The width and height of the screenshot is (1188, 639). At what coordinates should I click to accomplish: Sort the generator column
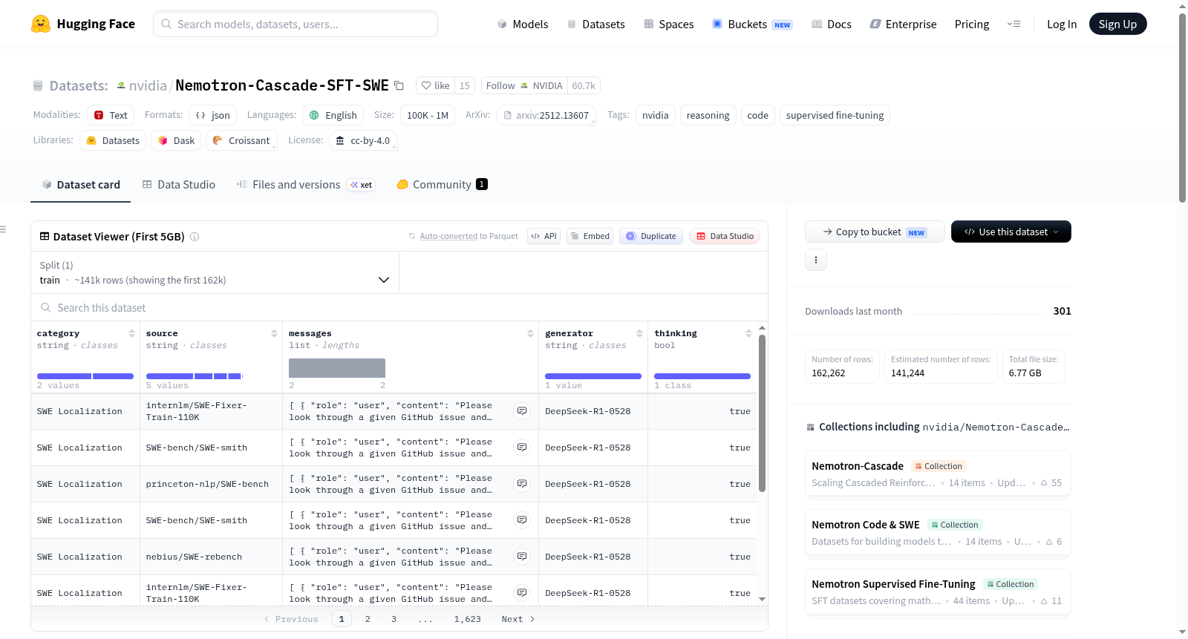(639, 333)
